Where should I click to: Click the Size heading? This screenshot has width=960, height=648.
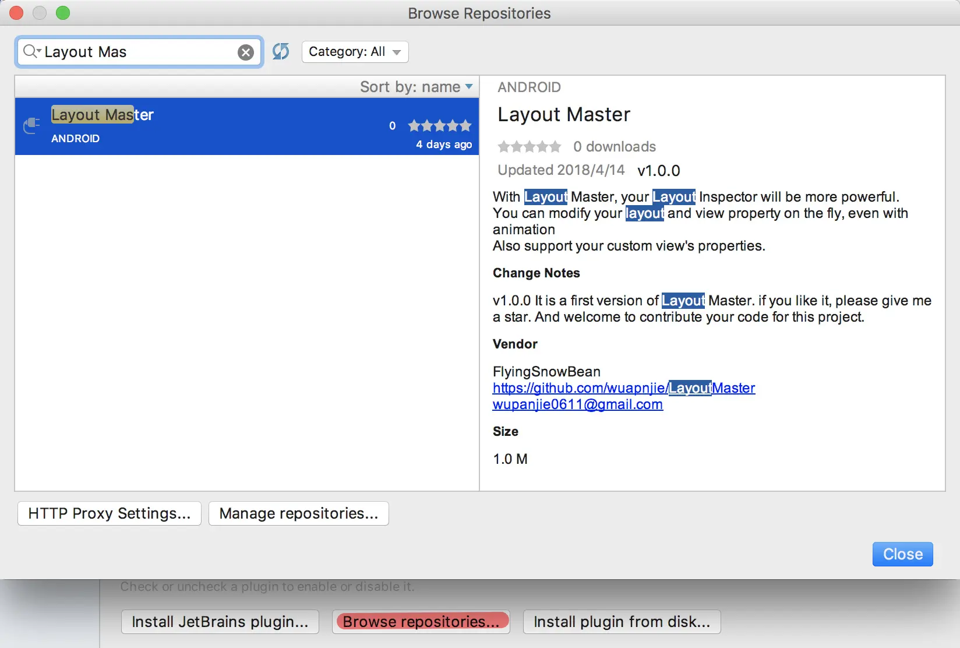[506, 432]
